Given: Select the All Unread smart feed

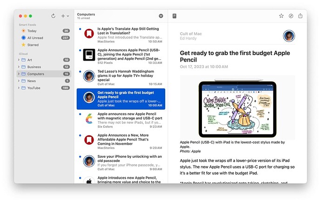Looking at the screenshot, I should (44, 38).
